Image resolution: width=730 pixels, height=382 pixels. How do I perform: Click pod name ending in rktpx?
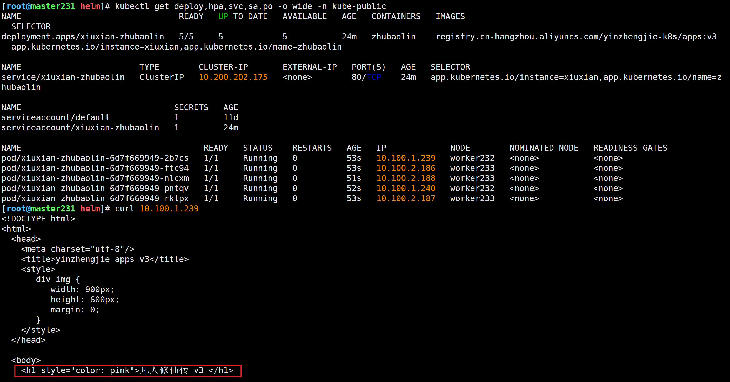click(x=95, y=198)
